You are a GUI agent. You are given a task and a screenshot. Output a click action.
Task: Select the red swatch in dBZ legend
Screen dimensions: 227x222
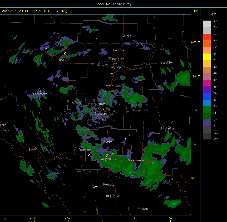[207, 37]
